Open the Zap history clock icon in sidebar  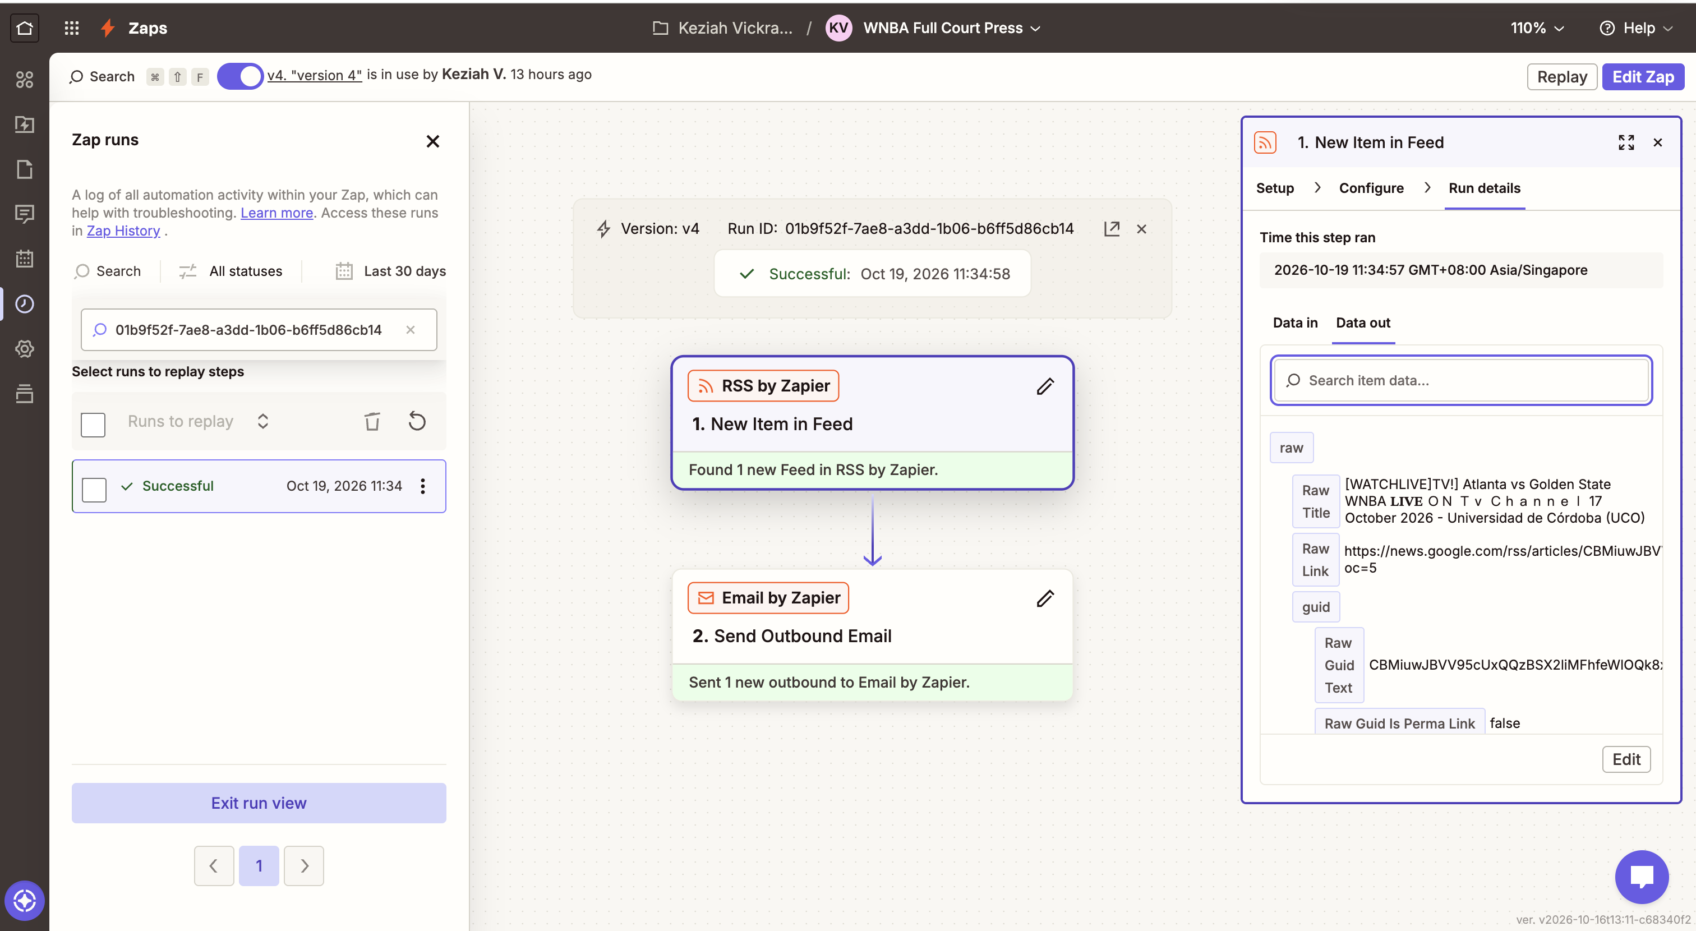pyautogui.click(x=24, y=303)
